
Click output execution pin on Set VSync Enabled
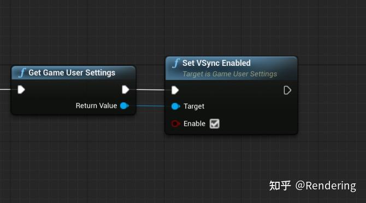click(x=287, y=90)
